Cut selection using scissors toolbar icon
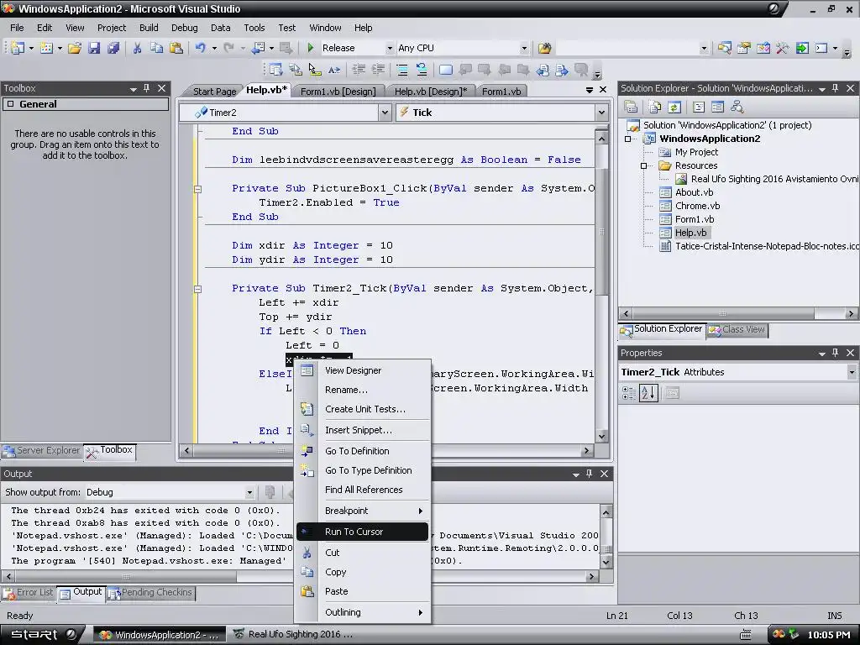Image resolution: width=860 pixels, height=645 pixels. coord(137,48)
